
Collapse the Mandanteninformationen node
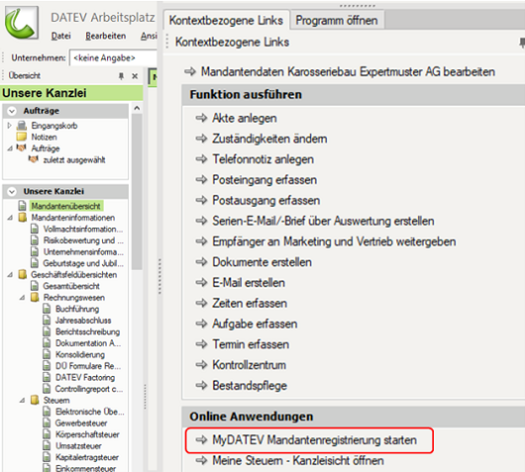(x=10, y=218)
